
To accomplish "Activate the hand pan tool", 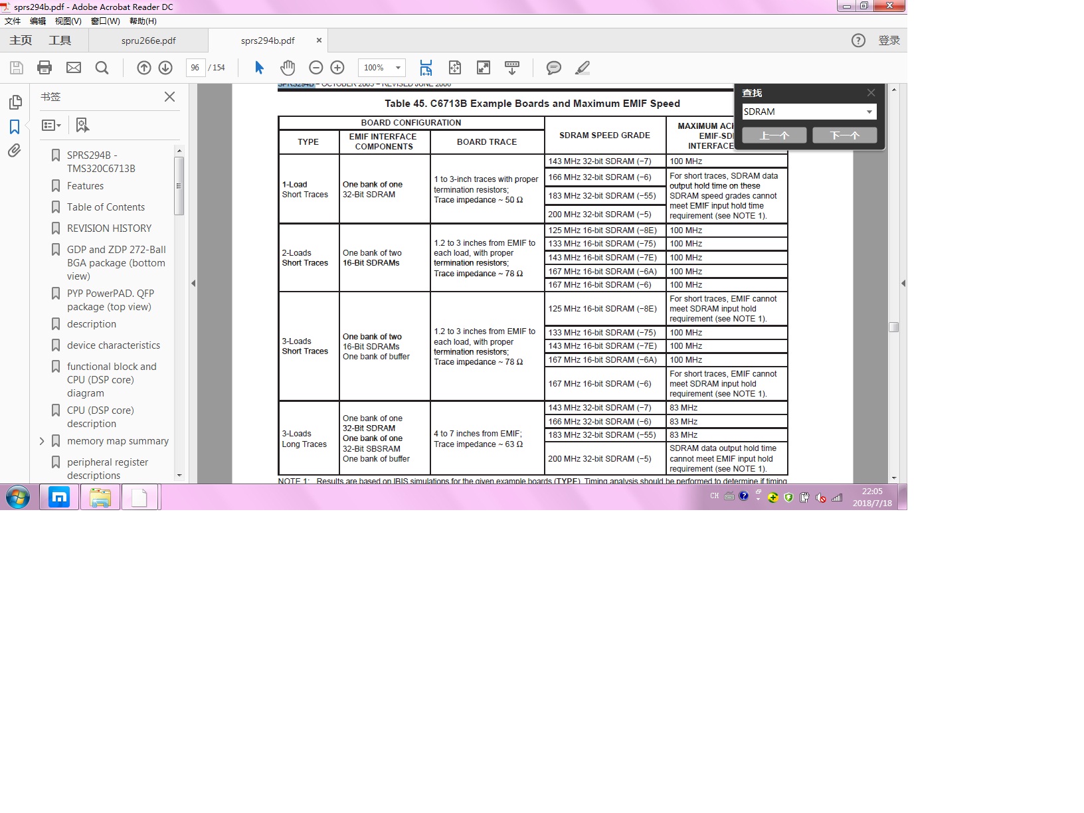I will 288,68.
